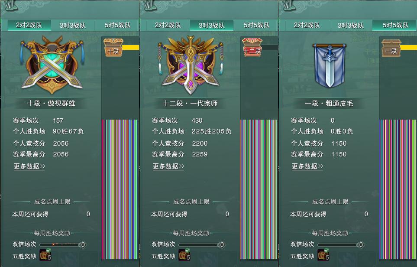Switch to 2对2战队 tab in left panel

click(x=29, y=25)
